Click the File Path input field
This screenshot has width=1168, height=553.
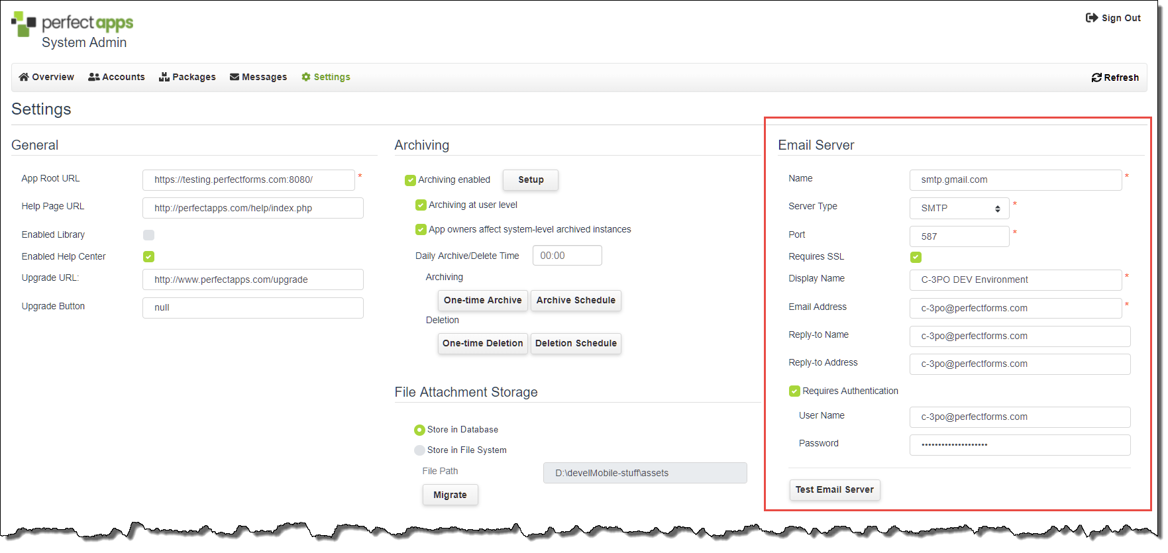[x=645, y=473]
